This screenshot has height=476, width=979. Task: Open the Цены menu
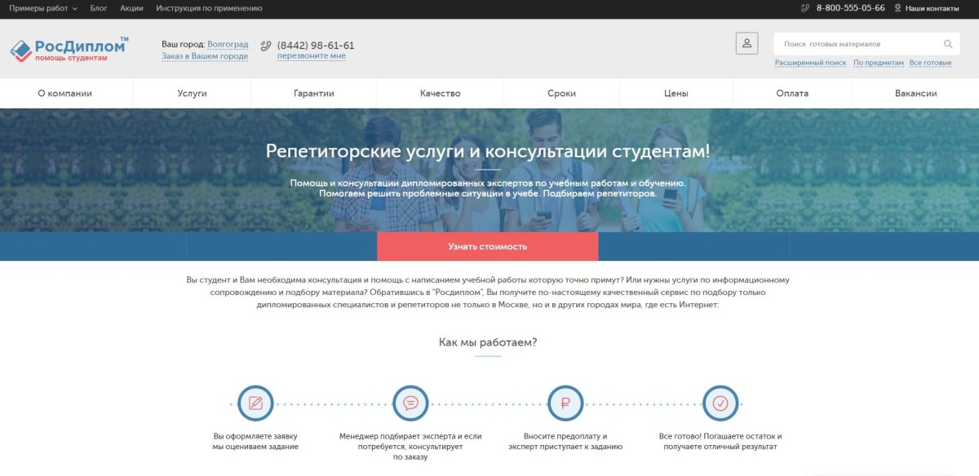click(676, 94)
